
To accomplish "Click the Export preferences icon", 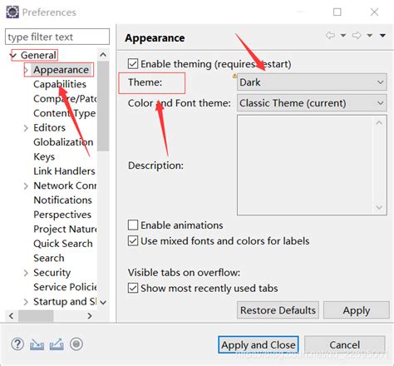I will tap(57, 344).
